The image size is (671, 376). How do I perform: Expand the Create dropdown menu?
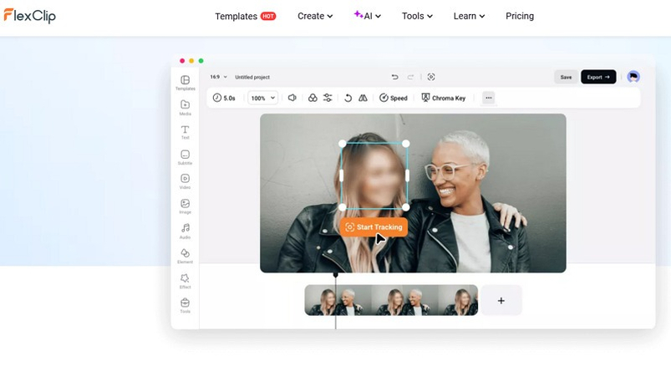tap(315, 16)
